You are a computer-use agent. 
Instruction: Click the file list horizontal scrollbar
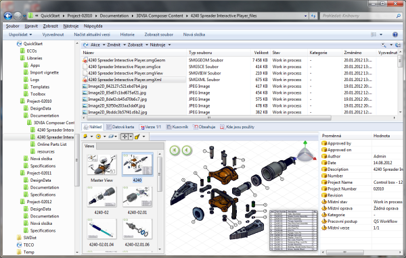[209, 118]
